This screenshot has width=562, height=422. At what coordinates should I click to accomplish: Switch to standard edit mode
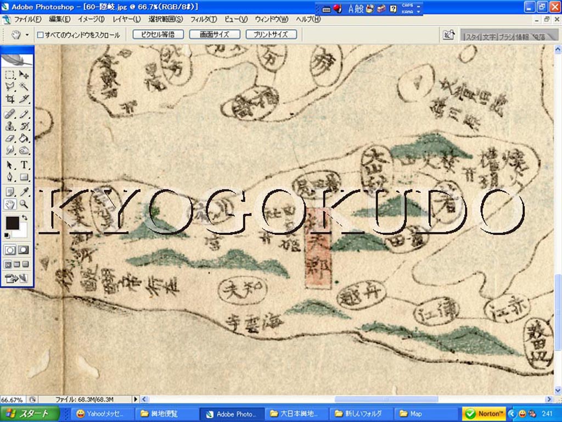pyautogui.click(x=10, y=250)
